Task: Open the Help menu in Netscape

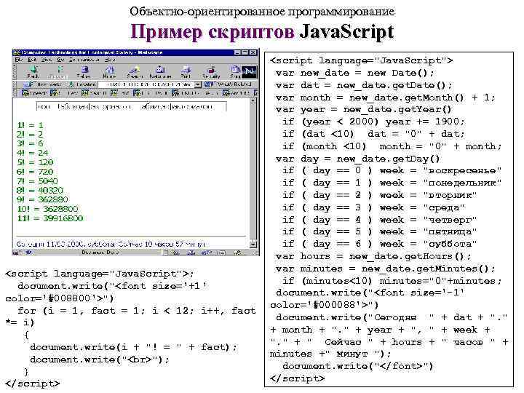Action: tap(110, 60)
